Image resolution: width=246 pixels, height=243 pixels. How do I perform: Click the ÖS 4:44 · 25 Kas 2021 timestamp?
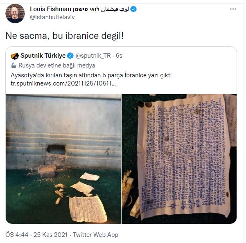[36, 235]
